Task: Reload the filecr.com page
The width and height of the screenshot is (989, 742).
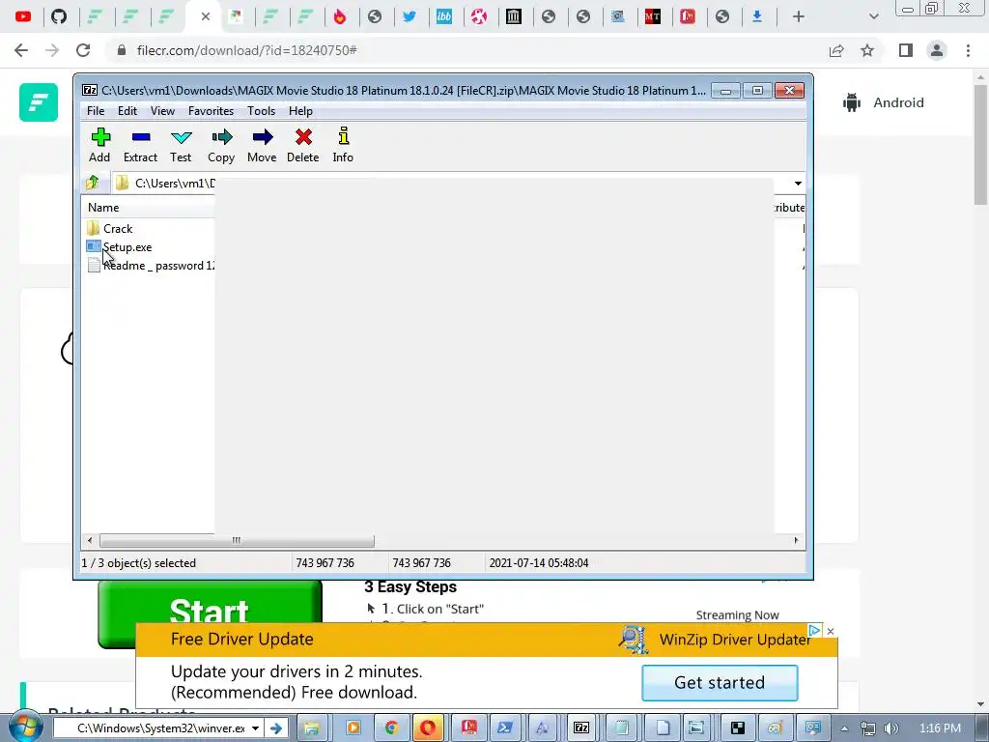Action: [x=83, y=50]
